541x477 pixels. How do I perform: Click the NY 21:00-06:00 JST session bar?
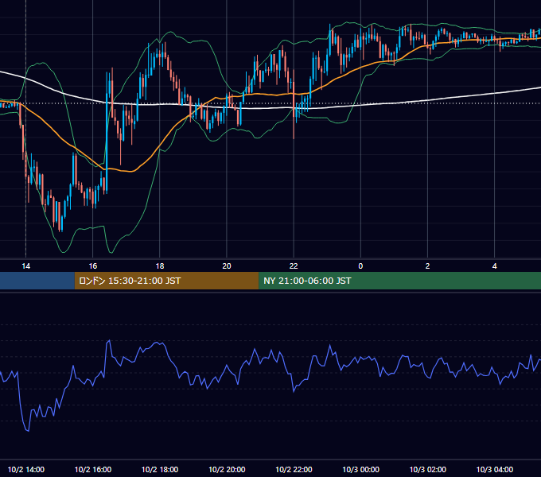pyautogui.click(x=400, y=281)
